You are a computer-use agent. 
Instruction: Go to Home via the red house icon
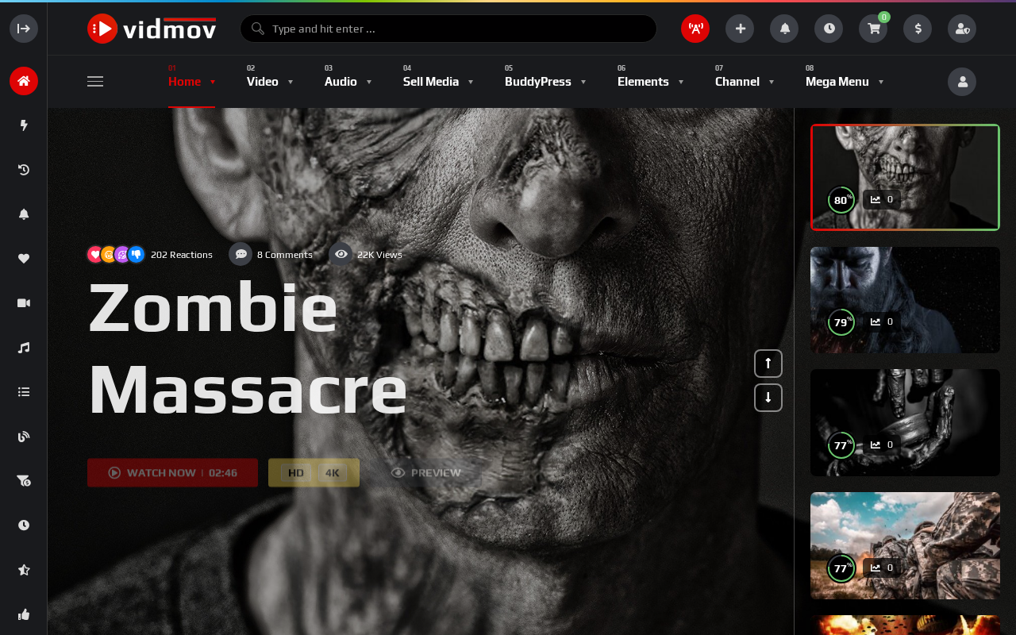[x=24, y=81]
